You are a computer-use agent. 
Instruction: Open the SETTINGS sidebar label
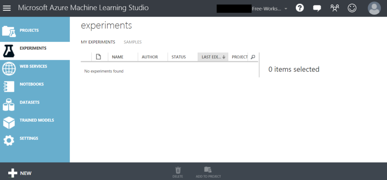coord(29,138)
